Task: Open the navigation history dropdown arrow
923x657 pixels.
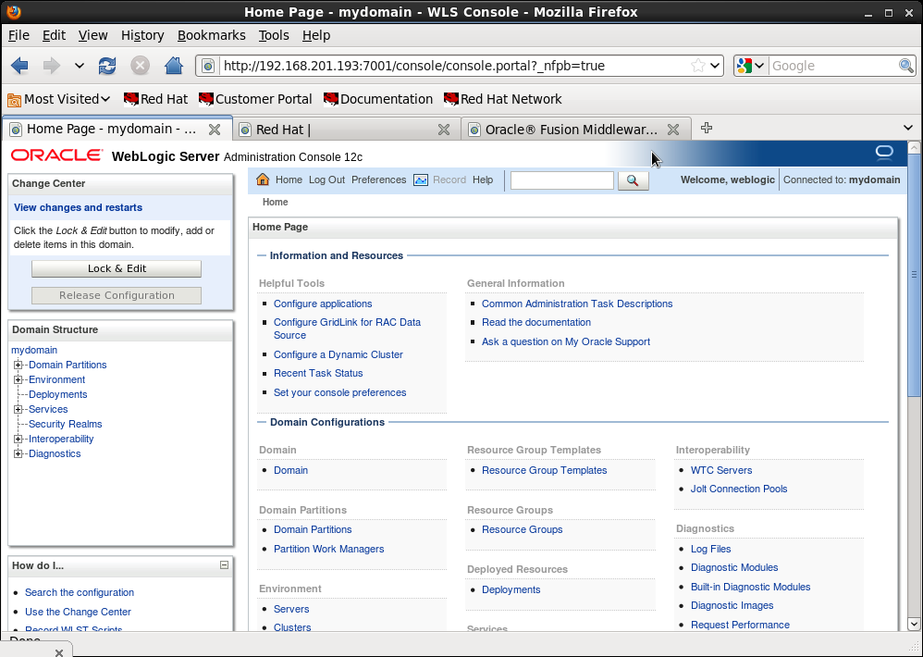Action: pyautogui.click(x=80, y=66)
